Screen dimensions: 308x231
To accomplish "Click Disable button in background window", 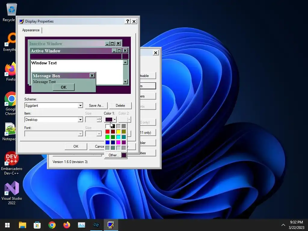I will 148,75.
